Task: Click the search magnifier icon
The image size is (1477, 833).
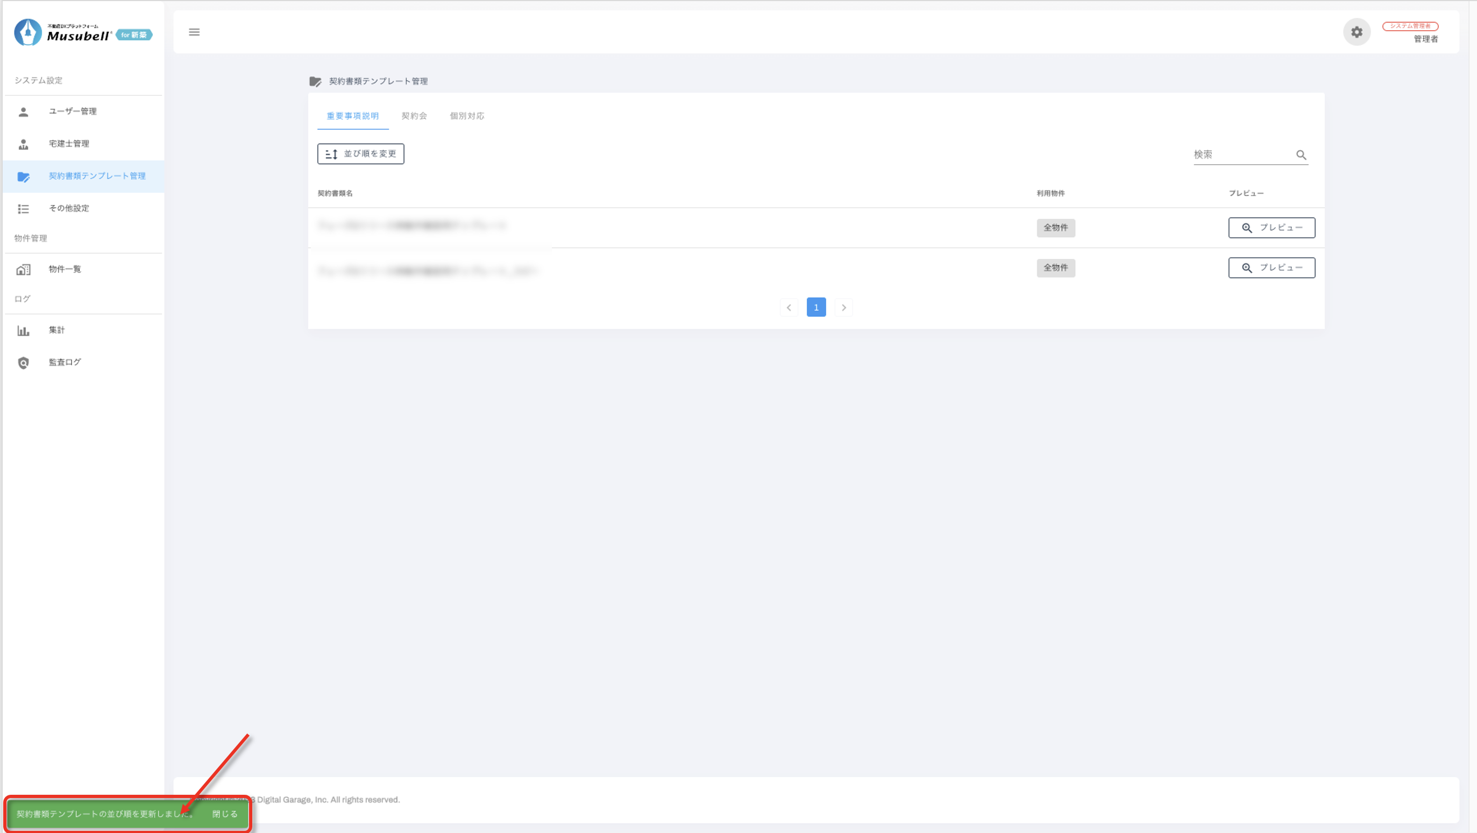Action: point(1301,155)
